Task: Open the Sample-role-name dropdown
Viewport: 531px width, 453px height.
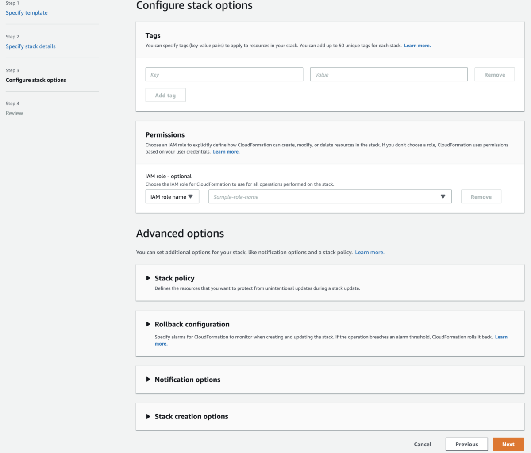Action: point(330,197)
